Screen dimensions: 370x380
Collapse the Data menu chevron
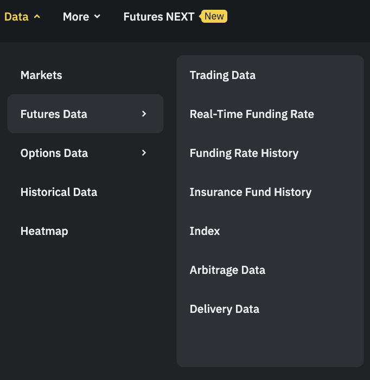[37, 17]
